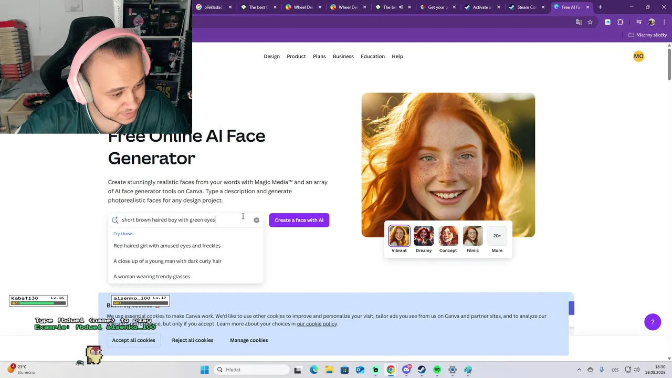
Task: Show 20+ More styles
Action: (x=497, y=236)
